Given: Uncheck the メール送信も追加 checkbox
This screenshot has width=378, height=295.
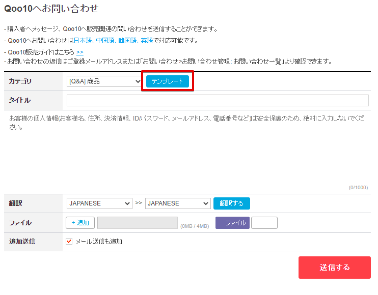Looking at the screenshot, I should click(69, 242).
